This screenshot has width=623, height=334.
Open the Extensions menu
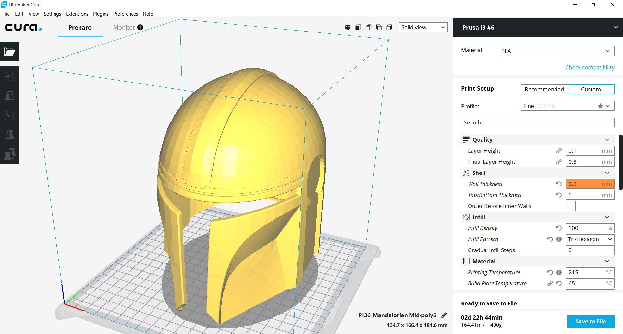click(77, 14)
